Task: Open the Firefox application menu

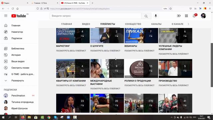Action: 210,9
